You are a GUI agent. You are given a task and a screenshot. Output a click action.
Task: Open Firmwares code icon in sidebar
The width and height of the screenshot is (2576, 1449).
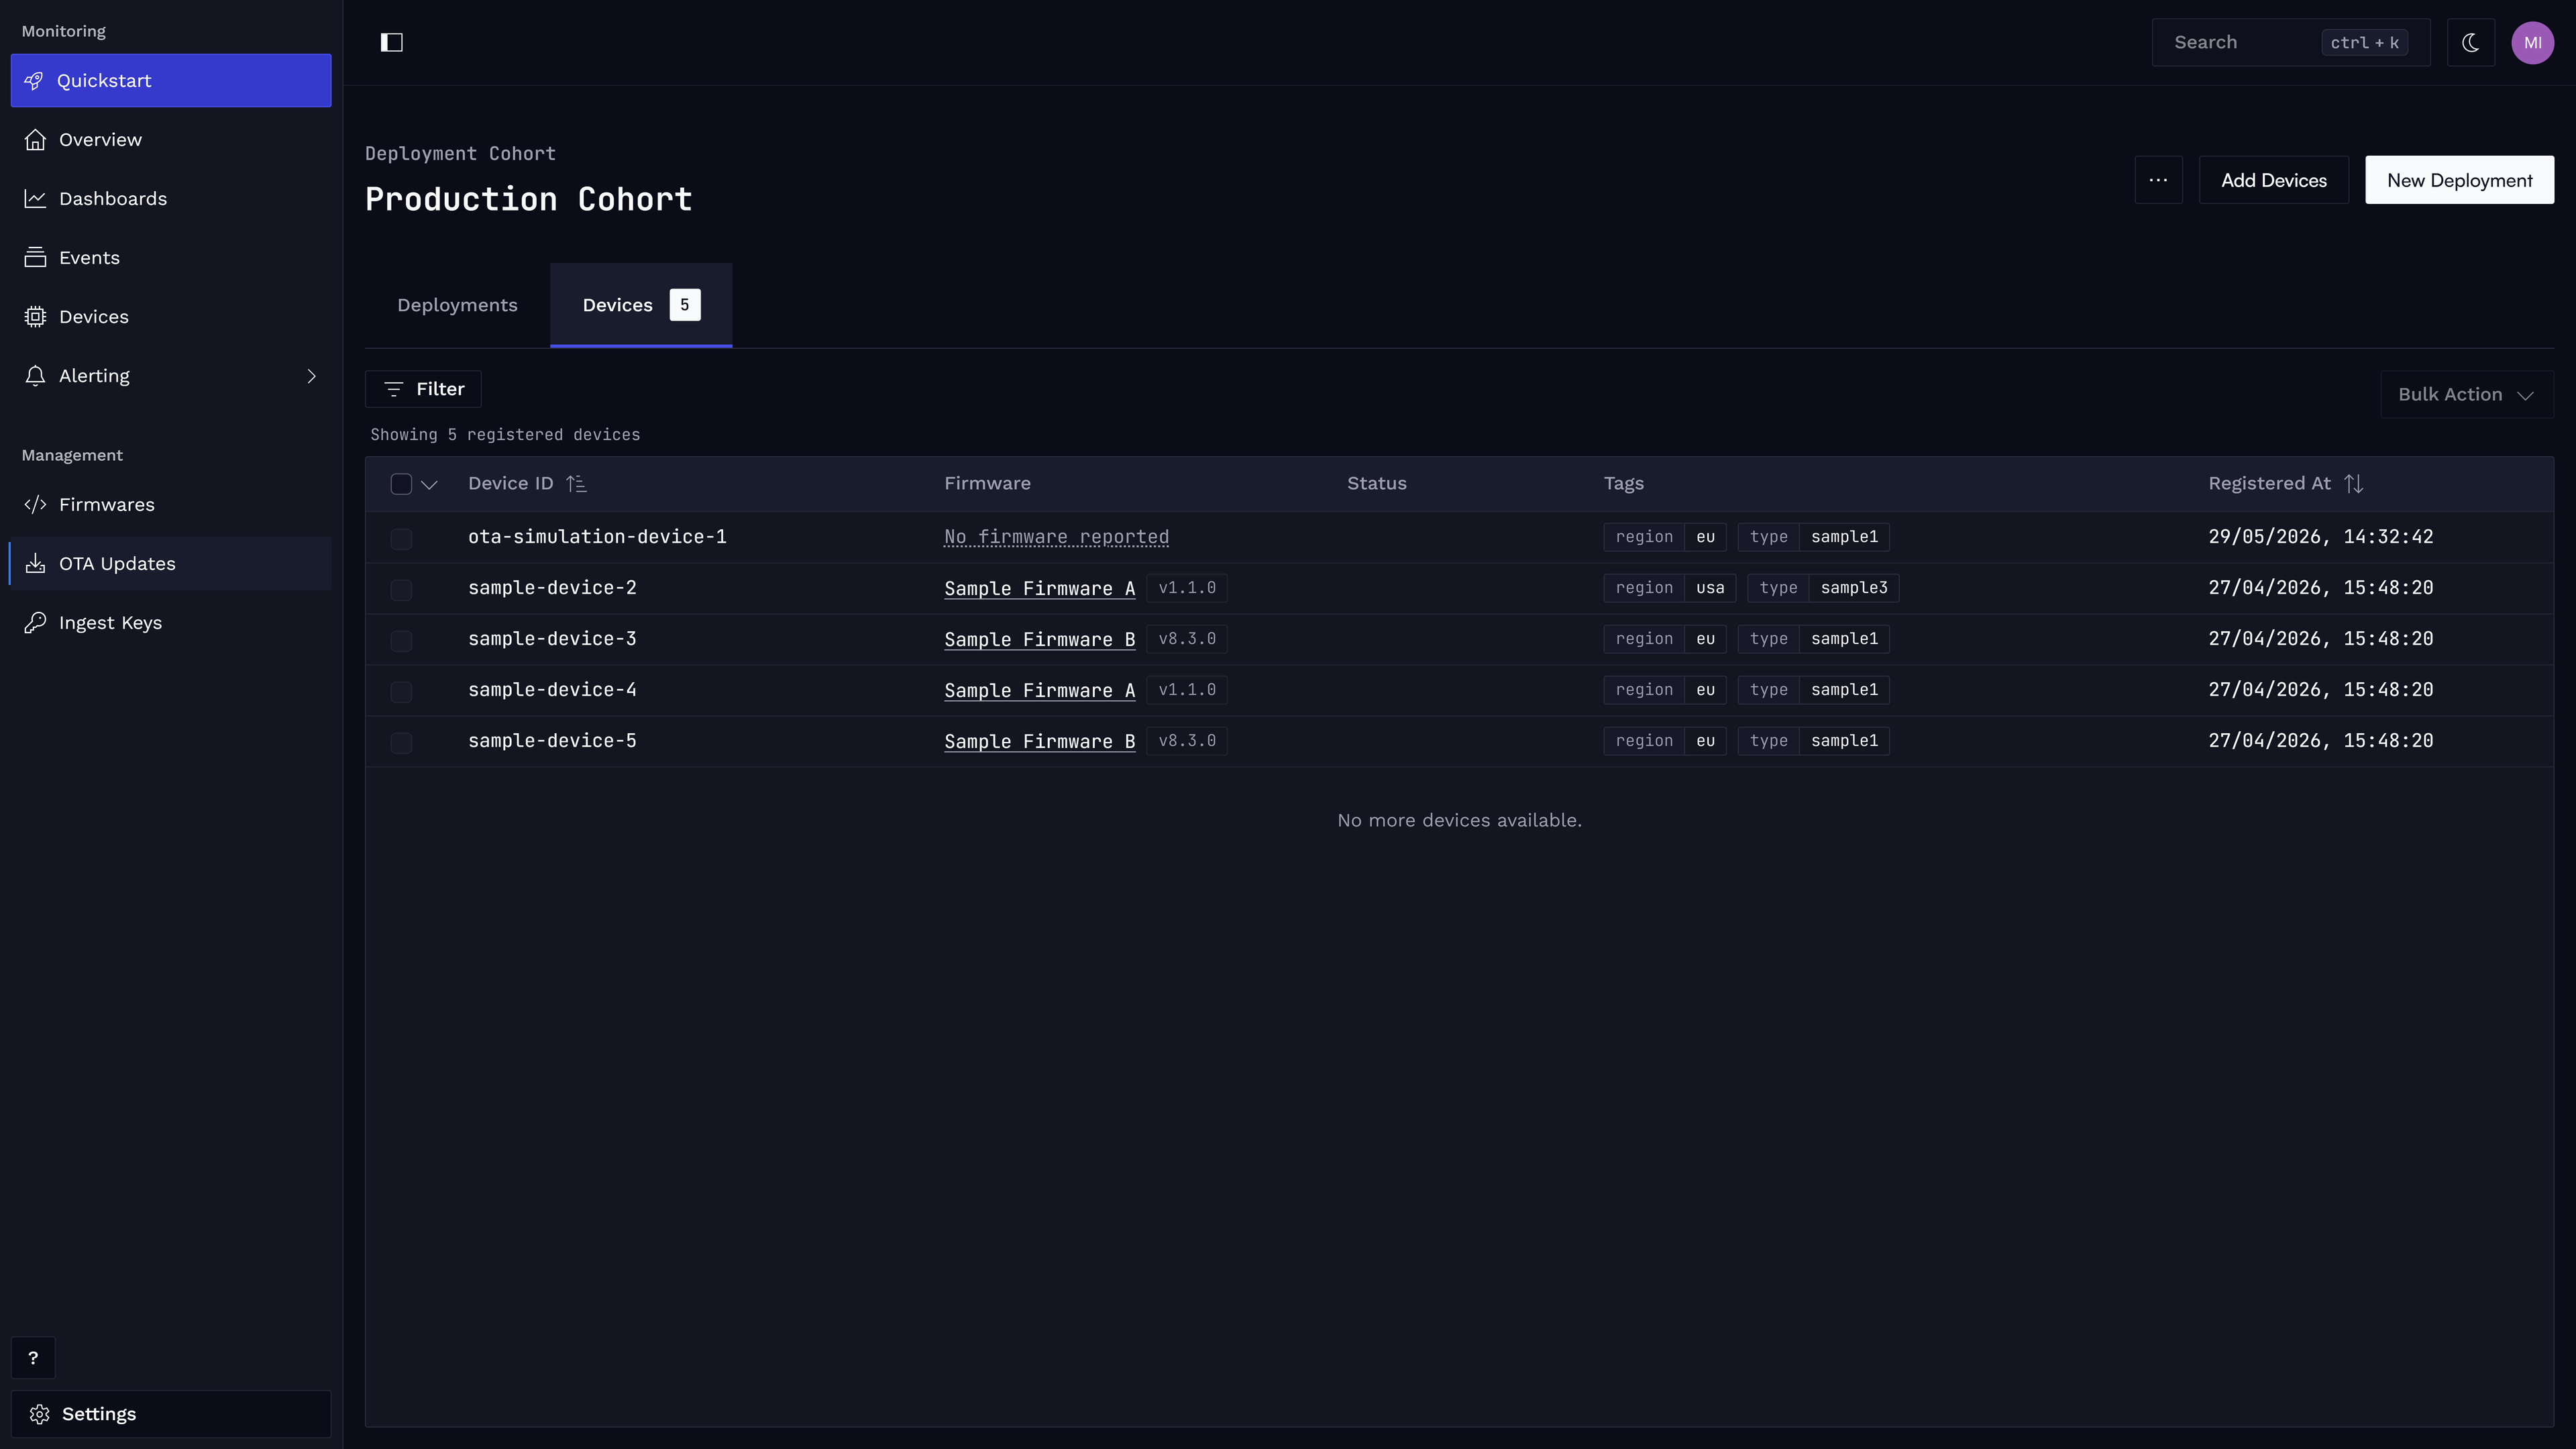(x=35, y=505)
